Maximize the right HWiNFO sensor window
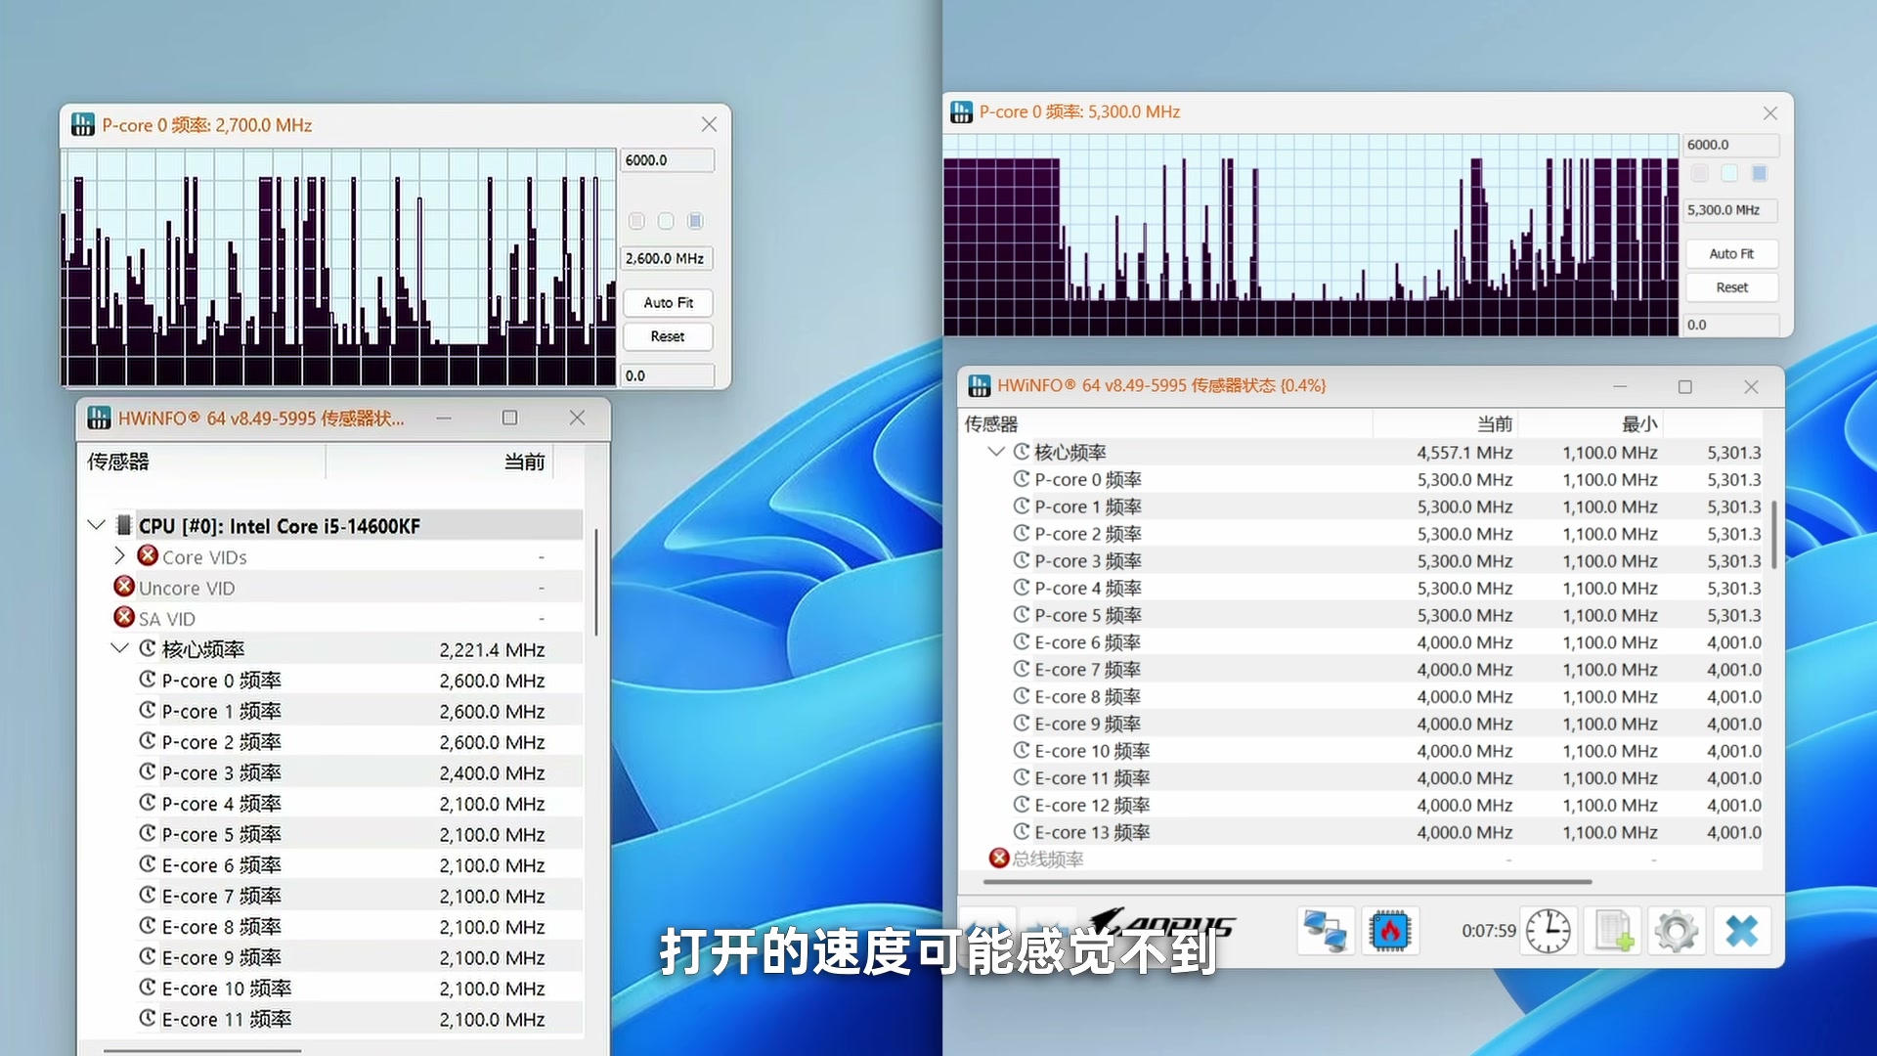The width and height of the screenshot is (1877, 1056). pos(1685,386)
